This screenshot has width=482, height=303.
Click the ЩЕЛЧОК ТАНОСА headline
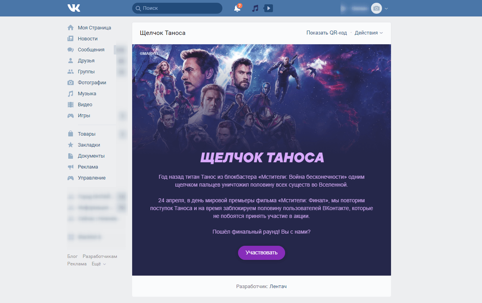click(262, 158)
